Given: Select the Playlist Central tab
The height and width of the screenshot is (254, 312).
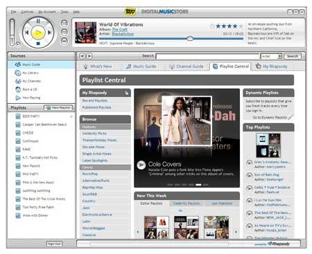Looking at the screenshot, I should pos(230,66).
